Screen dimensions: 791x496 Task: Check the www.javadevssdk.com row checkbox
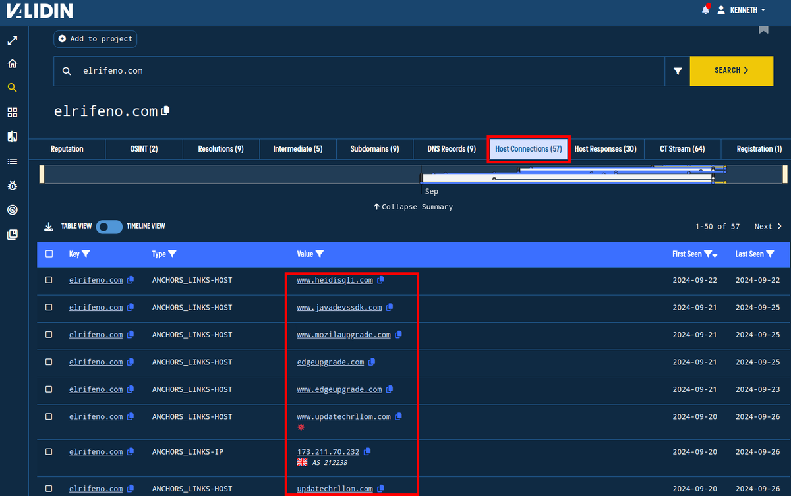[49, 307]
